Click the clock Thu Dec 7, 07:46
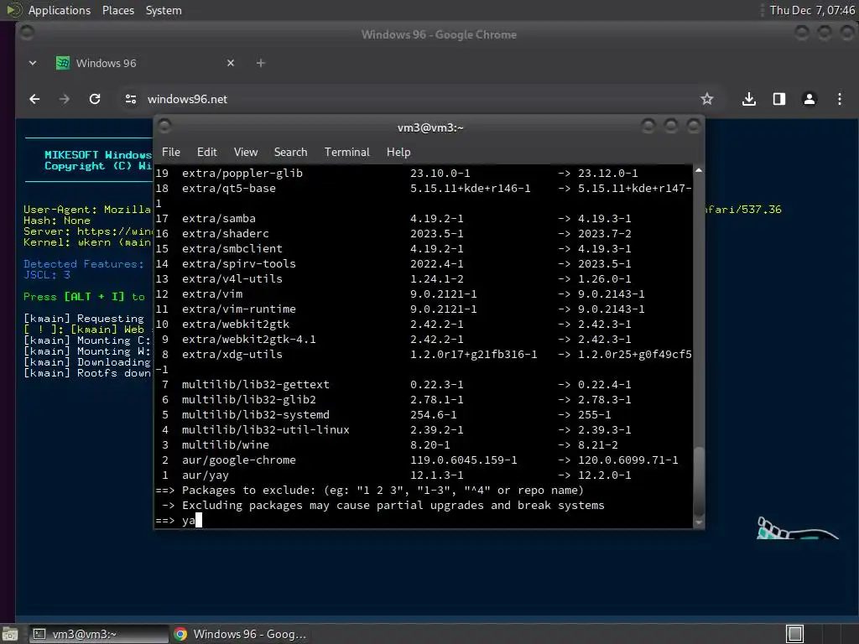This screenshot has width=859, height=644. click(812, 10)
